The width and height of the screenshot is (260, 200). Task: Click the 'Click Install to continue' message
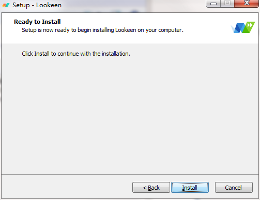[x=76, y=54]
